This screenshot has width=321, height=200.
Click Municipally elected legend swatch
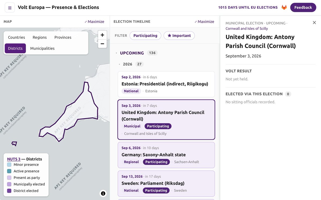pos(9,184)
